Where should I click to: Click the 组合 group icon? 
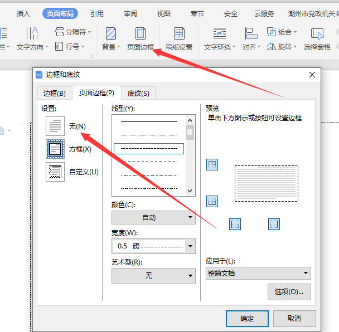click(272, 32)
